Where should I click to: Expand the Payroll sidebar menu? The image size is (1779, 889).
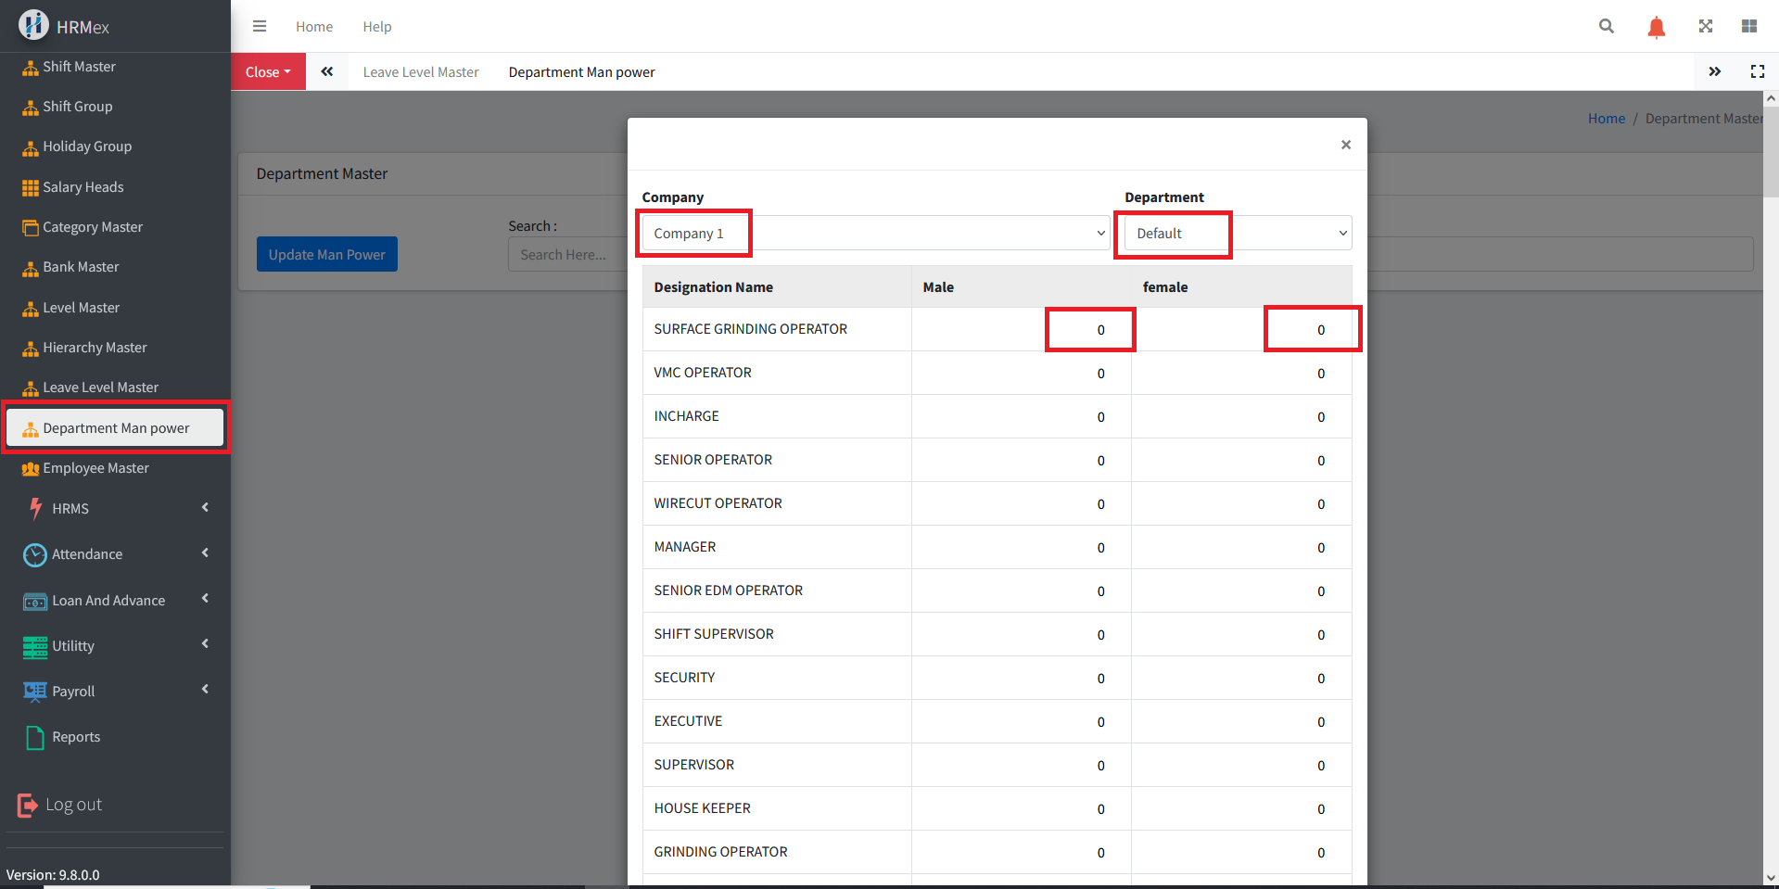[x=115, y=691]
